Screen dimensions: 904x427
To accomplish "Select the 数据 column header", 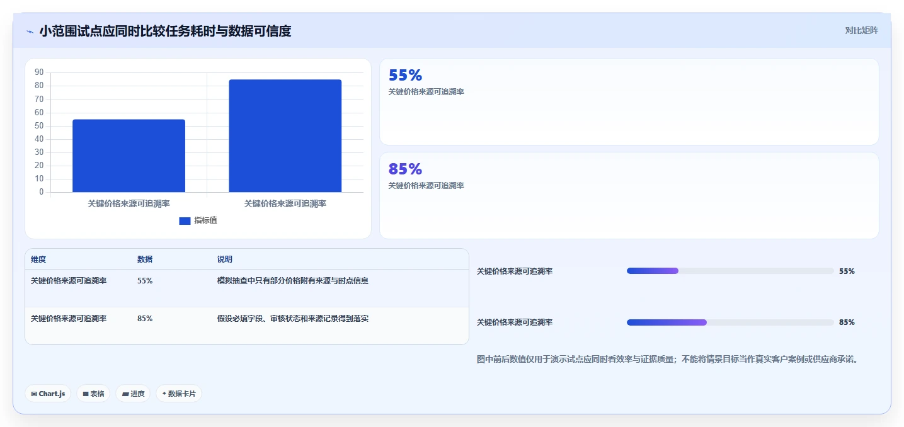I will [x=145, y=259].
